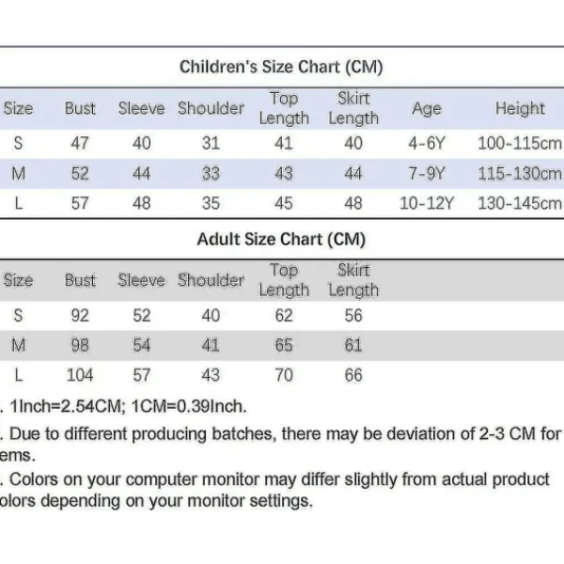Image resolution: width=564 pixels, height=564 pixels.
Task: Click the 1Inch=2.54CM conversion note
Action: pyautogui.click(x=127, y=407)
